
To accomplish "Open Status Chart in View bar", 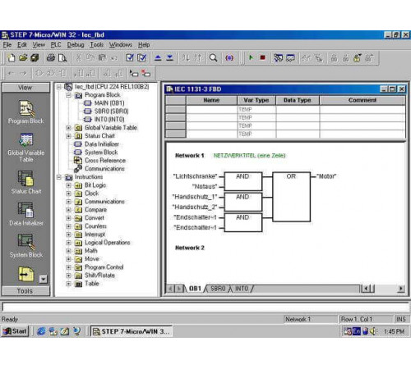I will (x=26, y=182).
